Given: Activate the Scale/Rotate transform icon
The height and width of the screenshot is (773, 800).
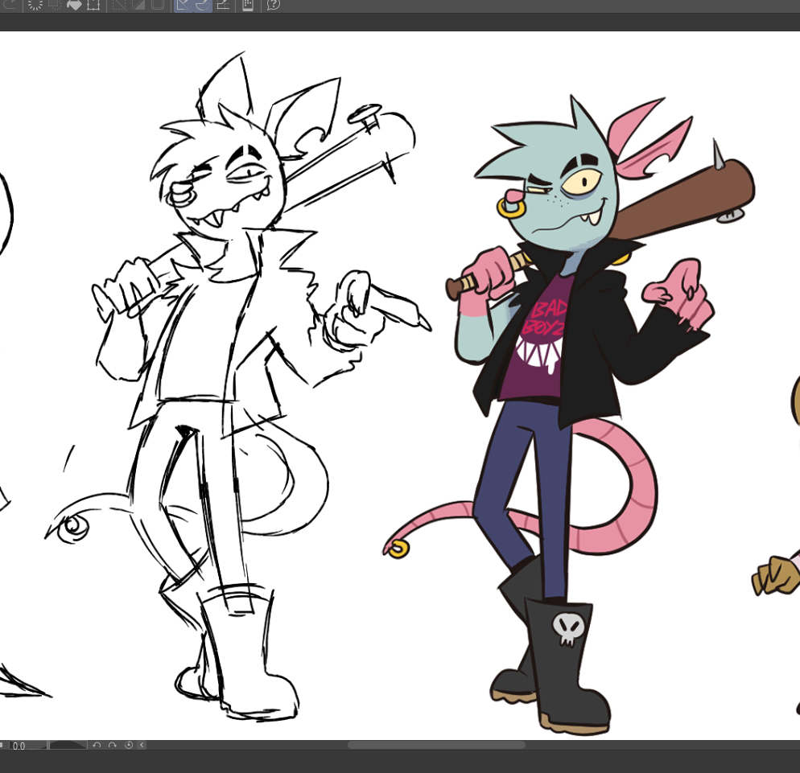Looking at the screenshot, I should click(x=93, y=5).
